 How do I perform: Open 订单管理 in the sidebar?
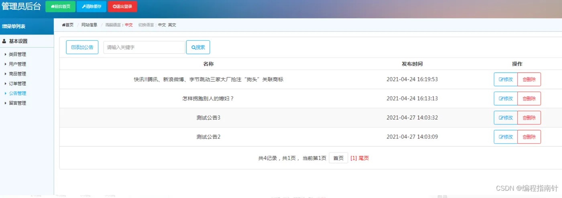tap(17, 84)
